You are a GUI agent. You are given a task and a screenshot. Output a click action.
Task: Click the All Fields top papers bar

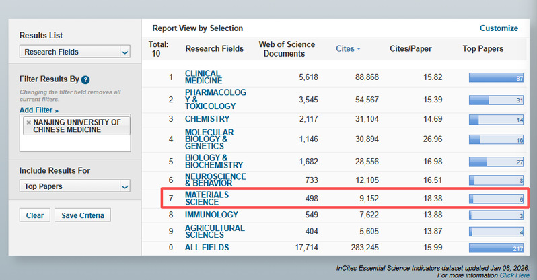[x=497, y=248]
